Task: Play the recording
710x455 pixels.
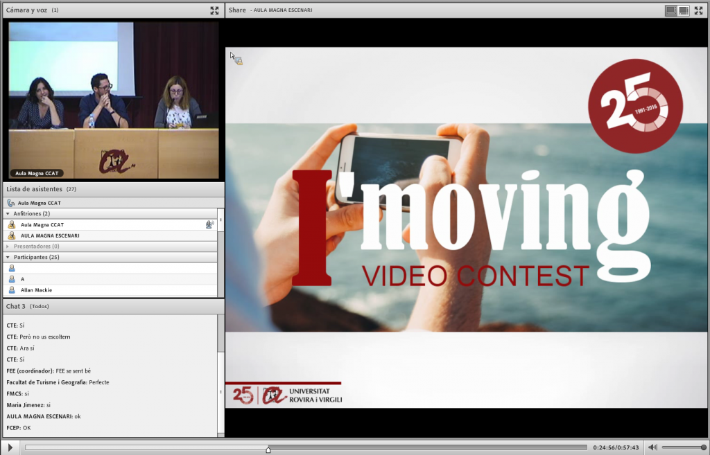Action: click(10, 447)
